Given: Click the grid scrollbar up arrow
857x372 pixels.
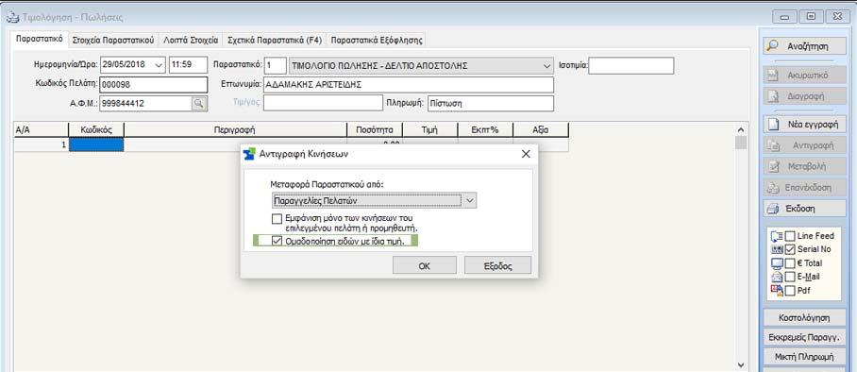Looking at the screenshot, I should pyautogui.click(x=741, y=129).
